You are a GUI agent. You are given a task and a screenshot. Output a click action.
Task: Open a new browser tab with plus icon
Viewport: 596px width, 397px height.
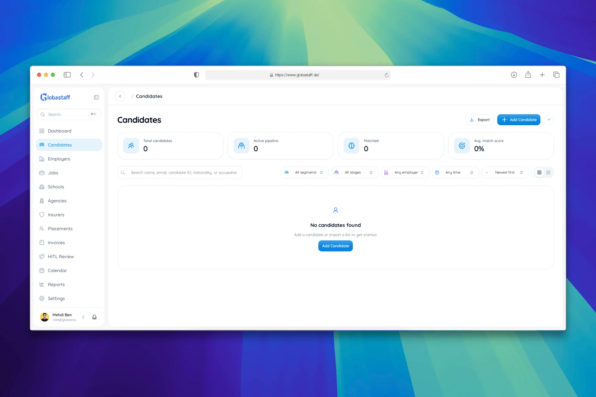(542, 75)
